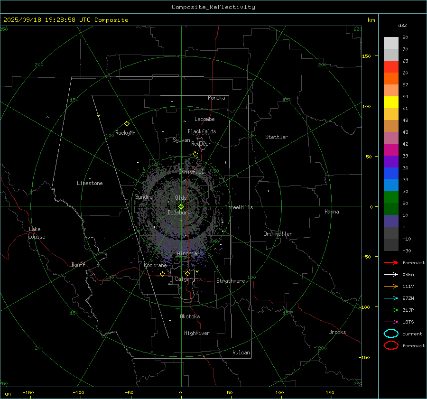Click the Drumheller city label

pyautogui.click(x=278, y=234)
